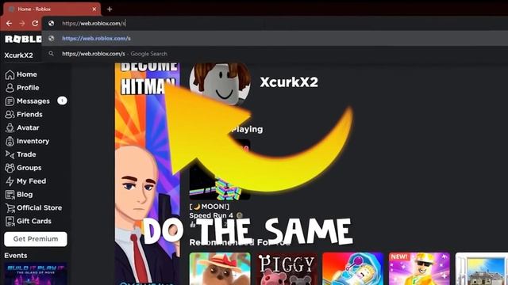The width and height of the screenshot is (508, 285).
Task: Click the Home house icon
Action: (x=10, y=74)
